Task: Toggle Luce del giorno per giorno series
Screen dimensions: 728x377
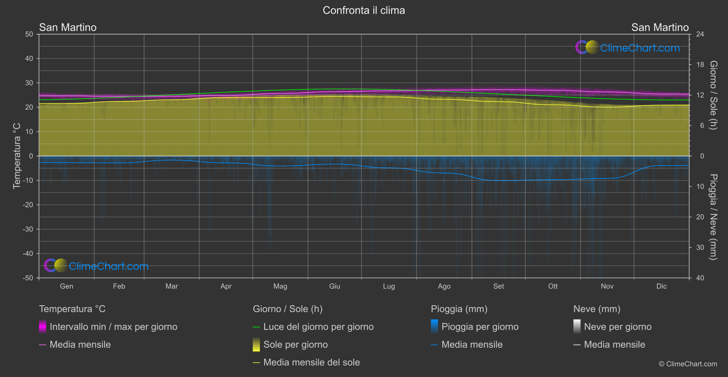Action: click(x=319, y=327)
